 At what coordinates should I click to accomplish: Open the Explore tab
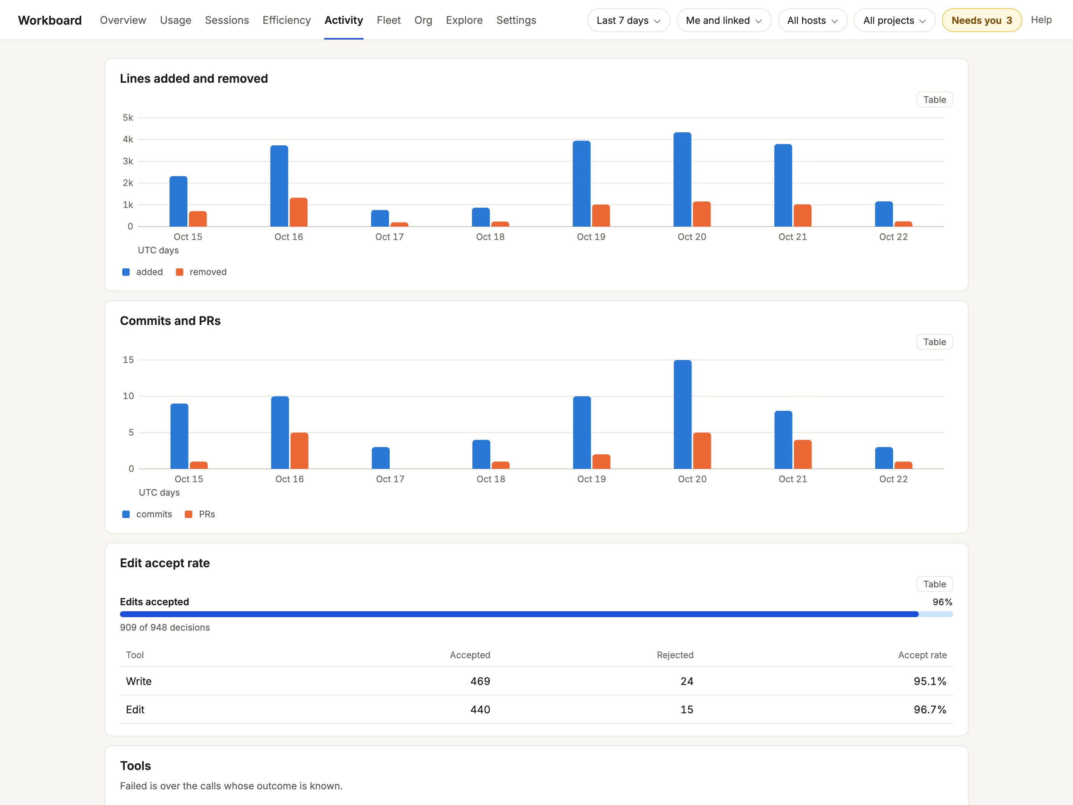tap(464, 20)
